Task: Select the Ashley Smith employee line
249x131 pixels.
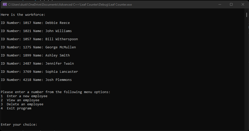Action: click(x=35, y=55)
